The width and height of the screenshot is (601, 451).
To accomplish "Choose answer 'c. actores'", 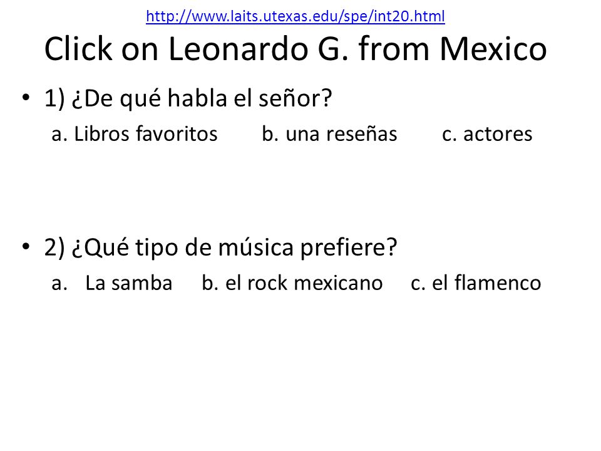I will click(487, 134).
